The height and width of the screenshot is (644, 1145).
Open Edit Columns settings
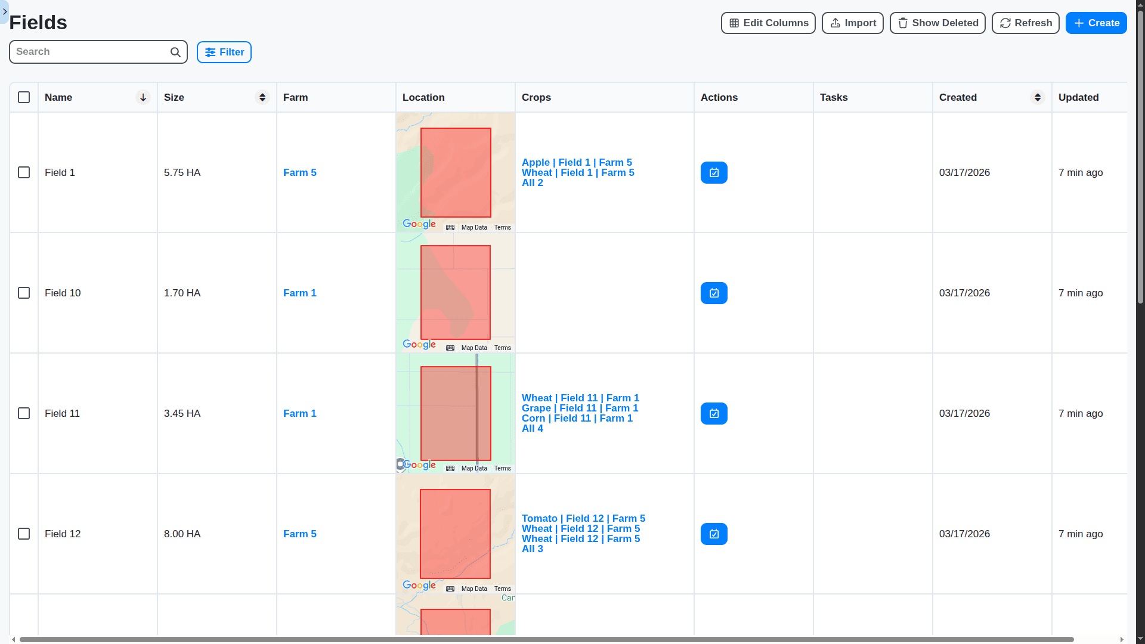[x=768, y=23]
